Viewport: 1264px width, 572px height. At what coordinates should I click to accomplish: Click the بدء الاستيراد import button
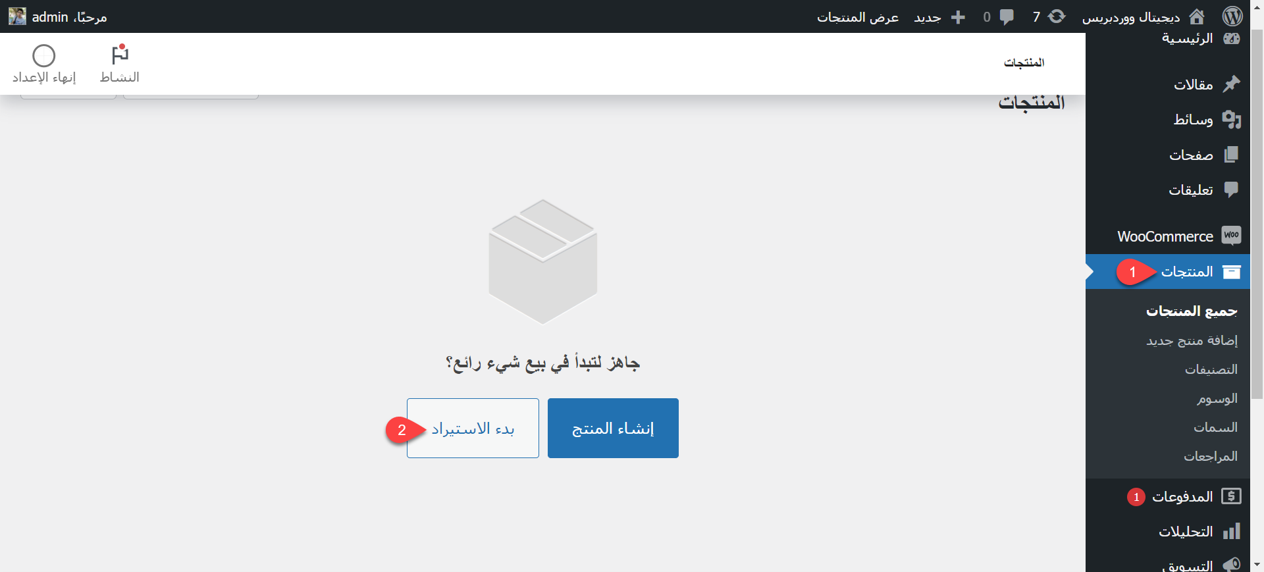[x=473, y=429]
